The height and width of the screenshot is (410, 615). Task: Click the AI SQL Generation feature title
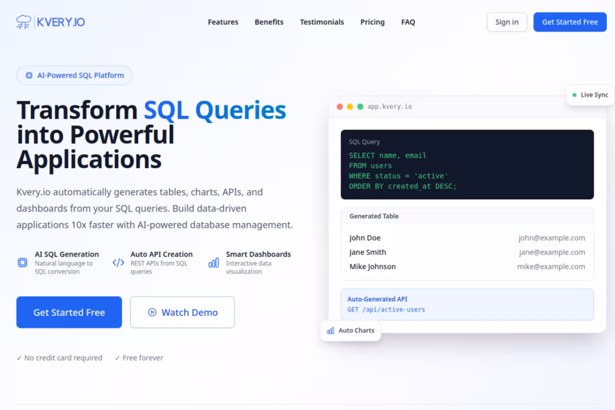67,254
